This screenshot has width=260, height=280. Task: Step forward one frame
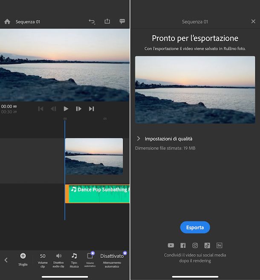pos(79,109)
